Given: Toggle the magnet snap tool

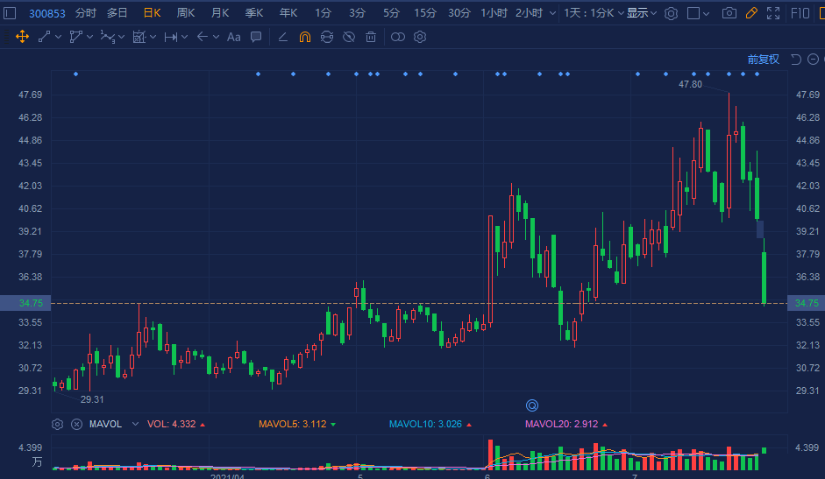Looking at the screenshot, I should pos(304,37).
